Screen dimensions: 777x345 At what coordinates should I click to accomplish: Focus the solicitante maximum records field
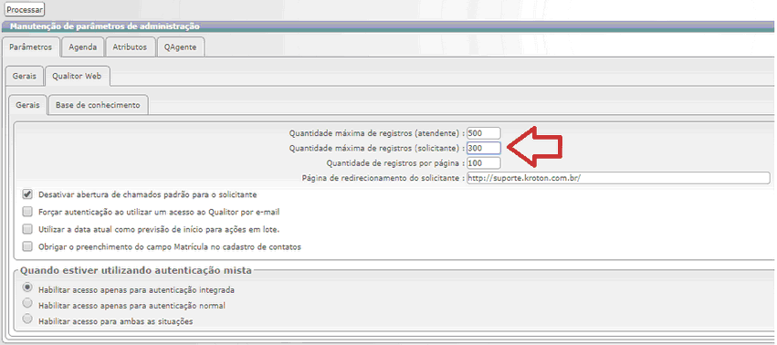coord(484,148)
